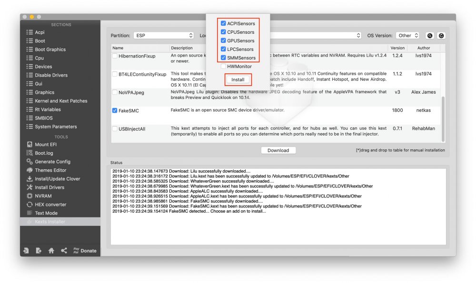This screenshot has width=476, height=283.
Task: Open Kernel and Kext Patches
Action: click(60, 101)
